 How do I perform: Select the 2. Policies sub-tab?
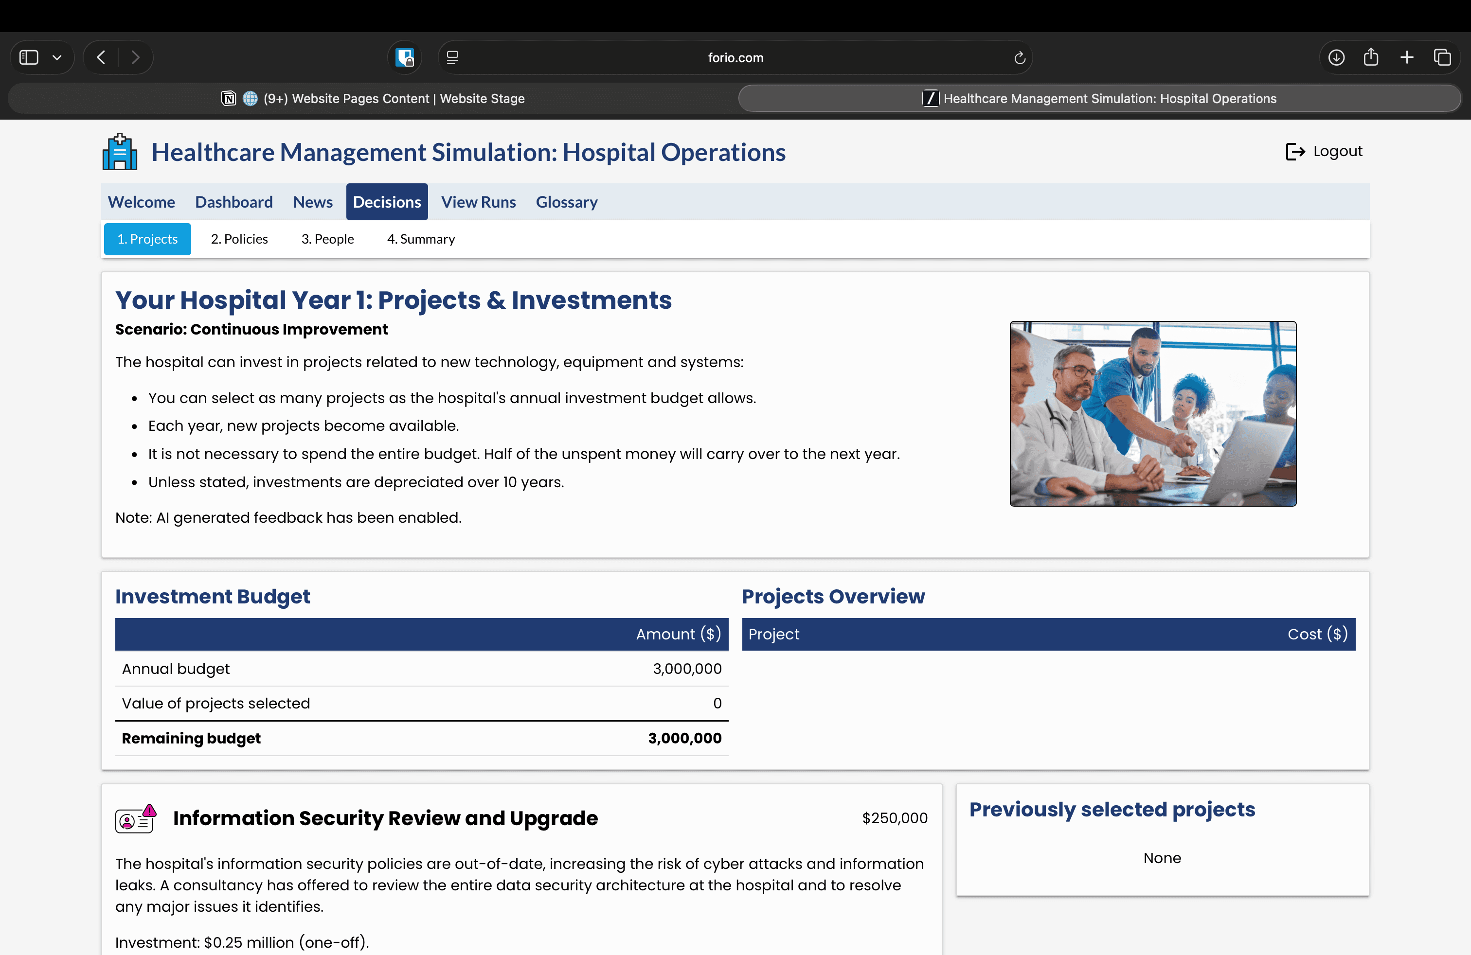(x=239, y=239)
